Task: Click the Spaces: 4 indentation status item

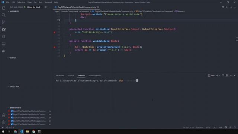Action: coord(199,127)
